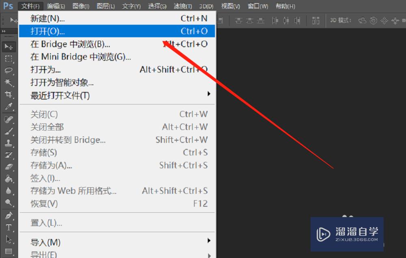
Task: Open the 文件(F) menu
Action: pyautogui.click(x=30, y=6)
